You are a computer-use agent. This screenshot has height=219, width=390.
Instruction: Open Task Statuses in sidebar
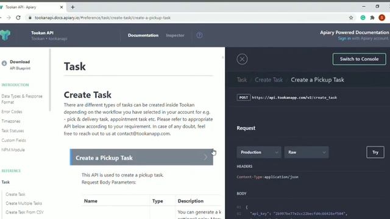coord(13,131)
